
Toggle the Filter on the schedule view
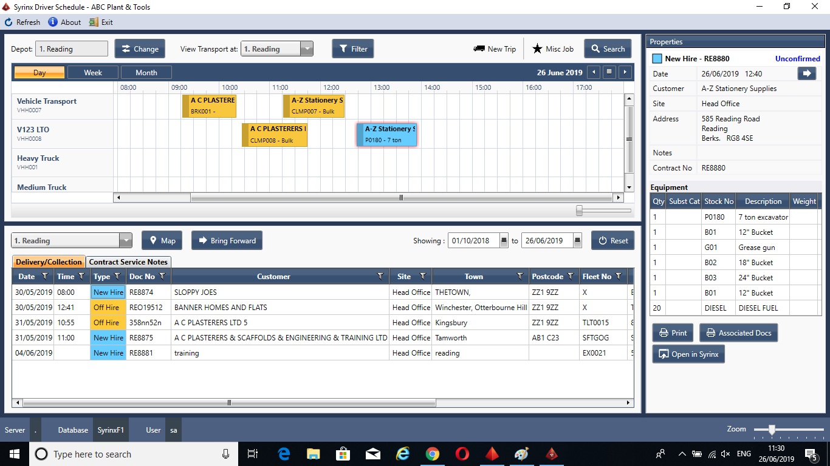point(353,48)
